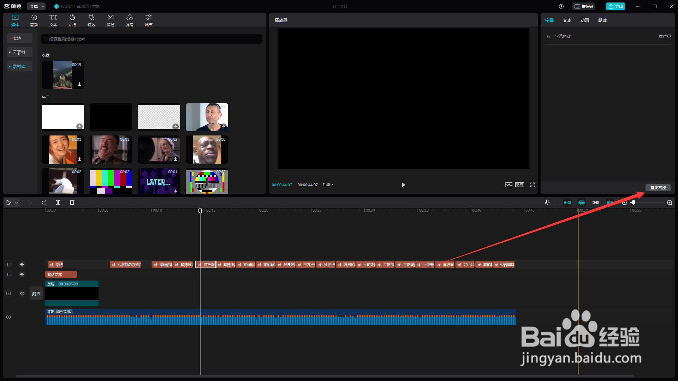678x381 pixels.
Task: Click the microphone record voiceover icon
Action: [547, 202]
